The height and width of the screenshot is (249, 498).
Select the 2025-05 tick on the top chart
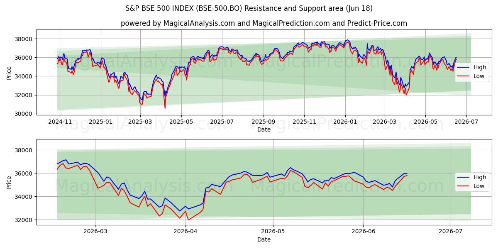click(181, 122)
